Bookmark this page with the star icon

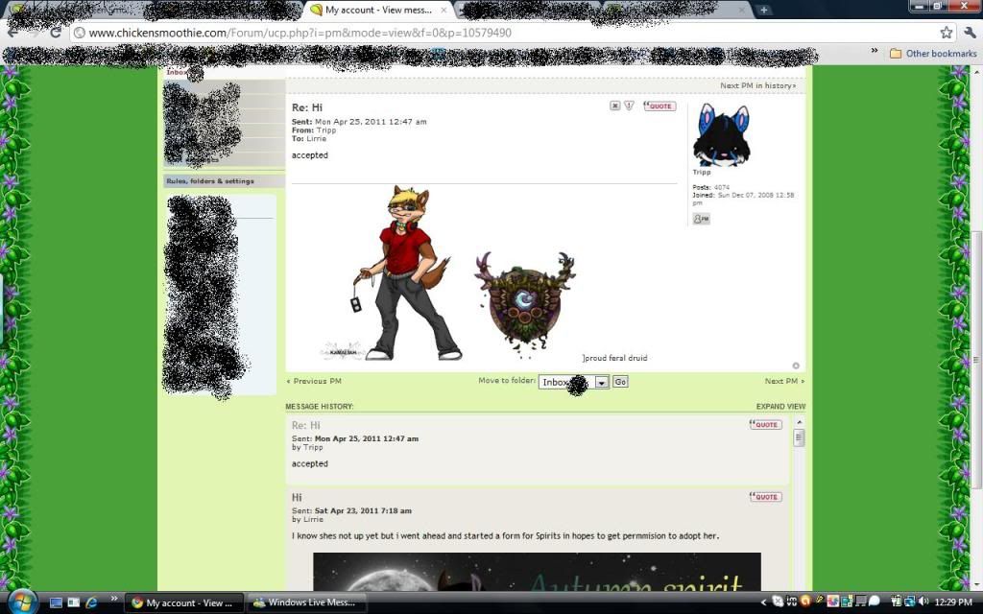[946, 33]
